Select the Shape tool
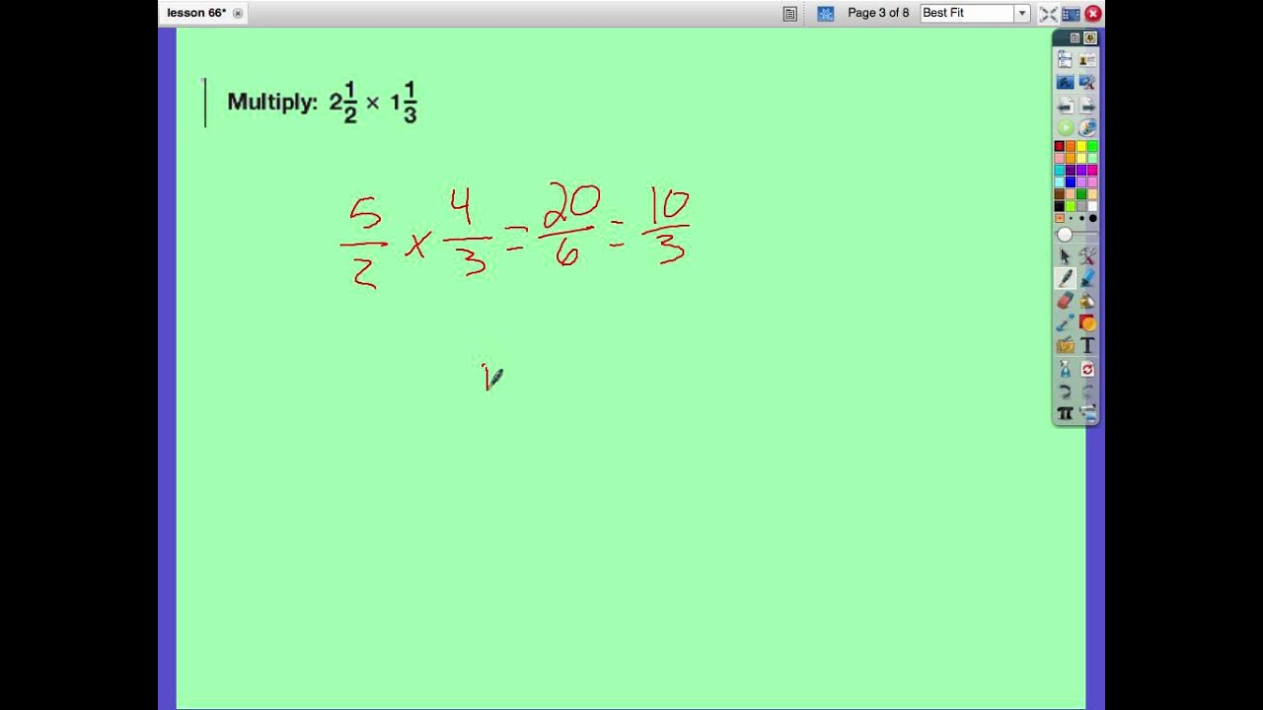Viewport: 1263px width, 710px height. 1087,323
